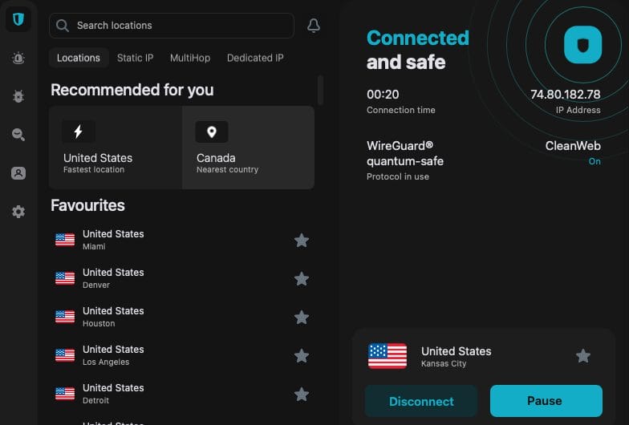
Task: Click the shield icon in connection rings
Action: (x=582, y=45)
